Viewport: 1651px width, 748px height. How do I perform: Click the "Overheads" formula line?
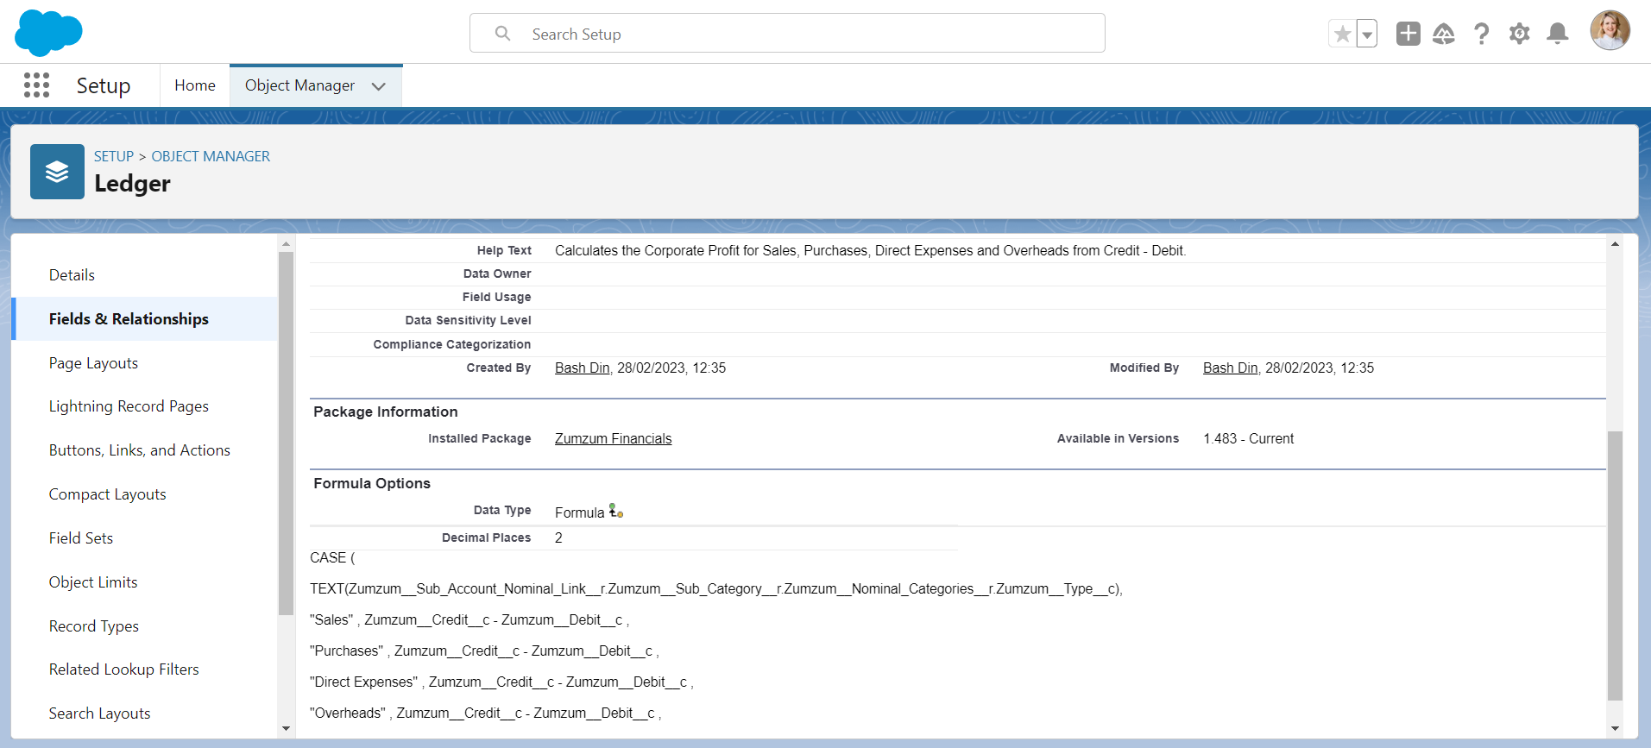pyautogui.click(x=485, y=713)
